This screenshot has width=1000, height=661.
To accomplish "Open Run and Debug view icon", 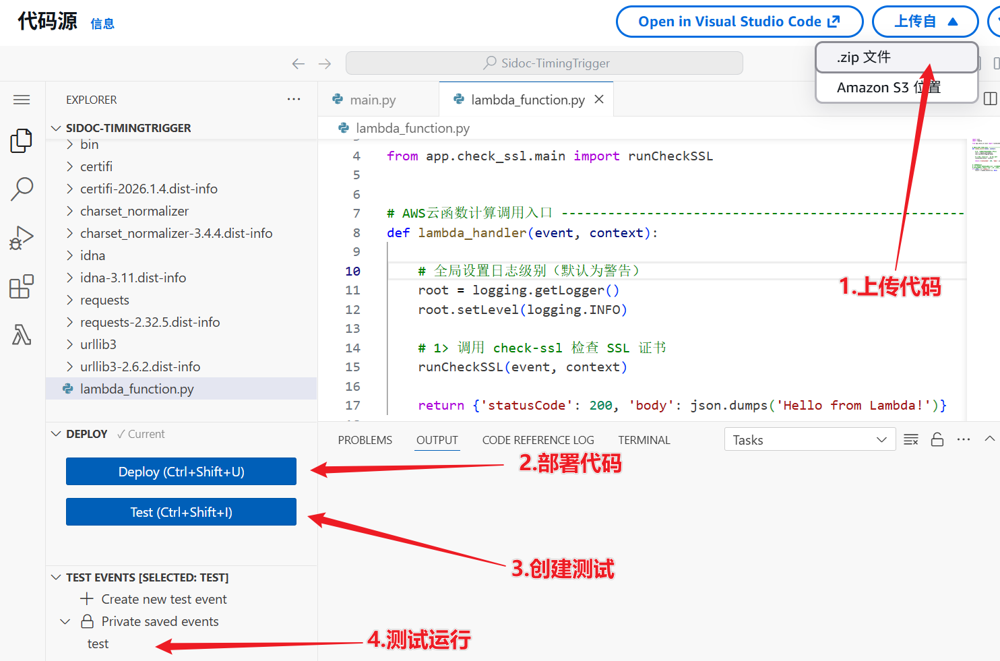I will pos(22,238).
